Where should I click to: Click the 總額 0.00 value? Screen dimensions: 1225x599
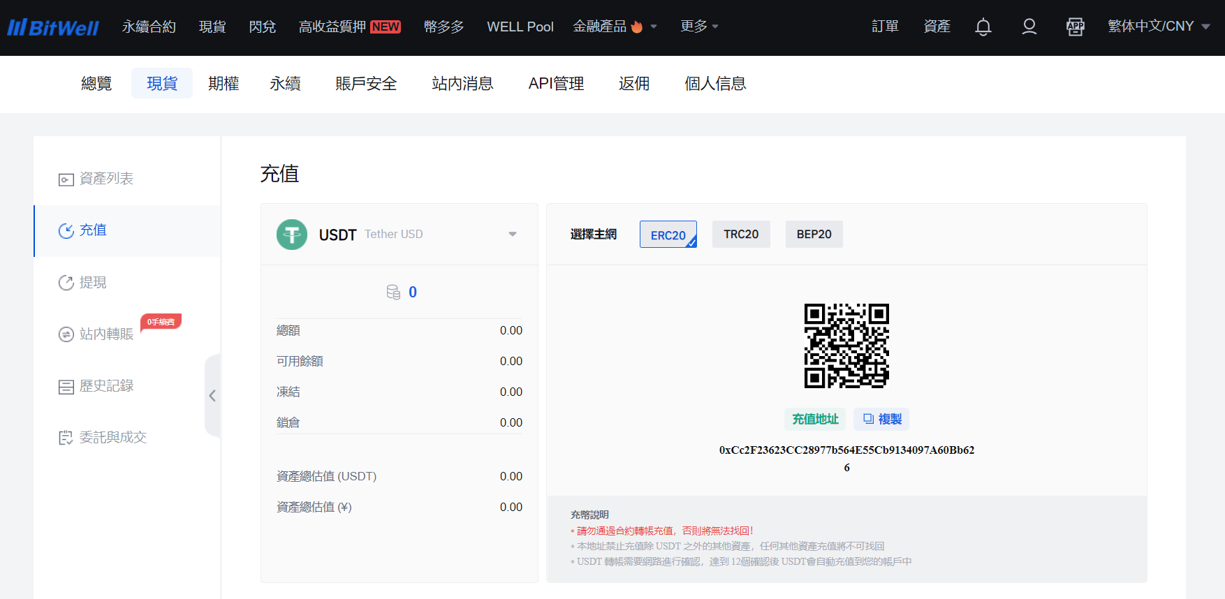(x=511, y=330)
